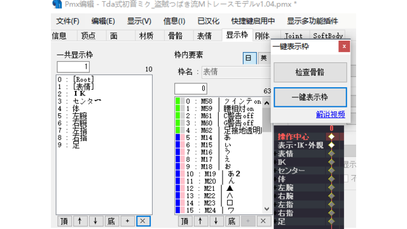This screenshot has width=407, height=229.
Task: Close the 一键表示枠 dialog
Action: (x=344, y=46)
